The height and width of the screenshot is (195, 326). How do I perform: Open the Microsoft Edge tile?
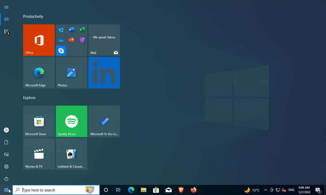click(x=39, y=73)
